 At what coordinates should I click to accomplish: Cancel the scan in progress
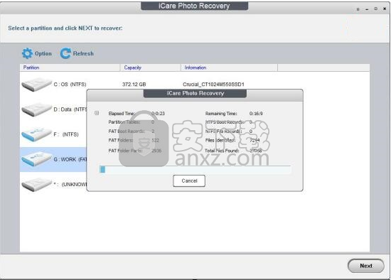pyautogui.click(x=189, y=181)
